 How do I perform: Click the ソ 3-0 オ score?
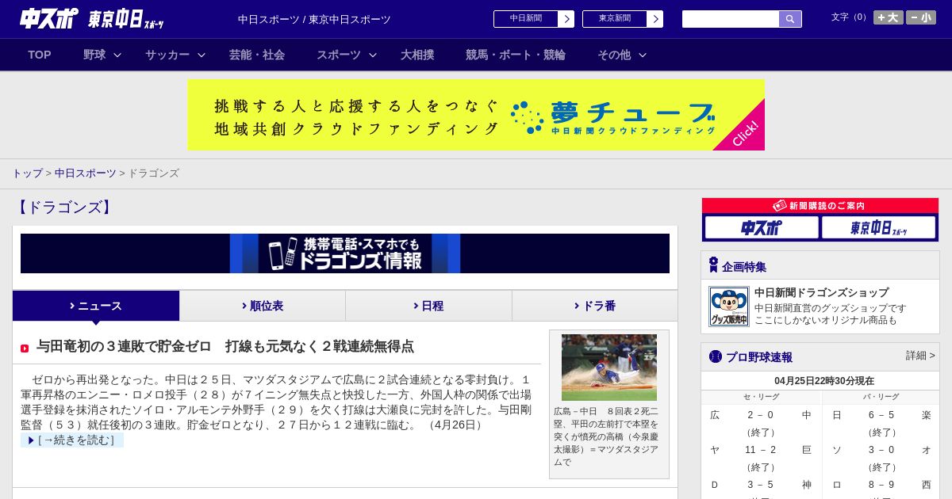point(881,450)
